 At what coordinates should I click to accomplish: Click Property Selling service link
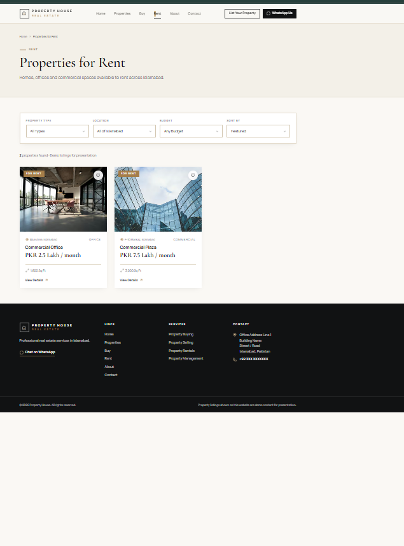click(x=181, y=342)
